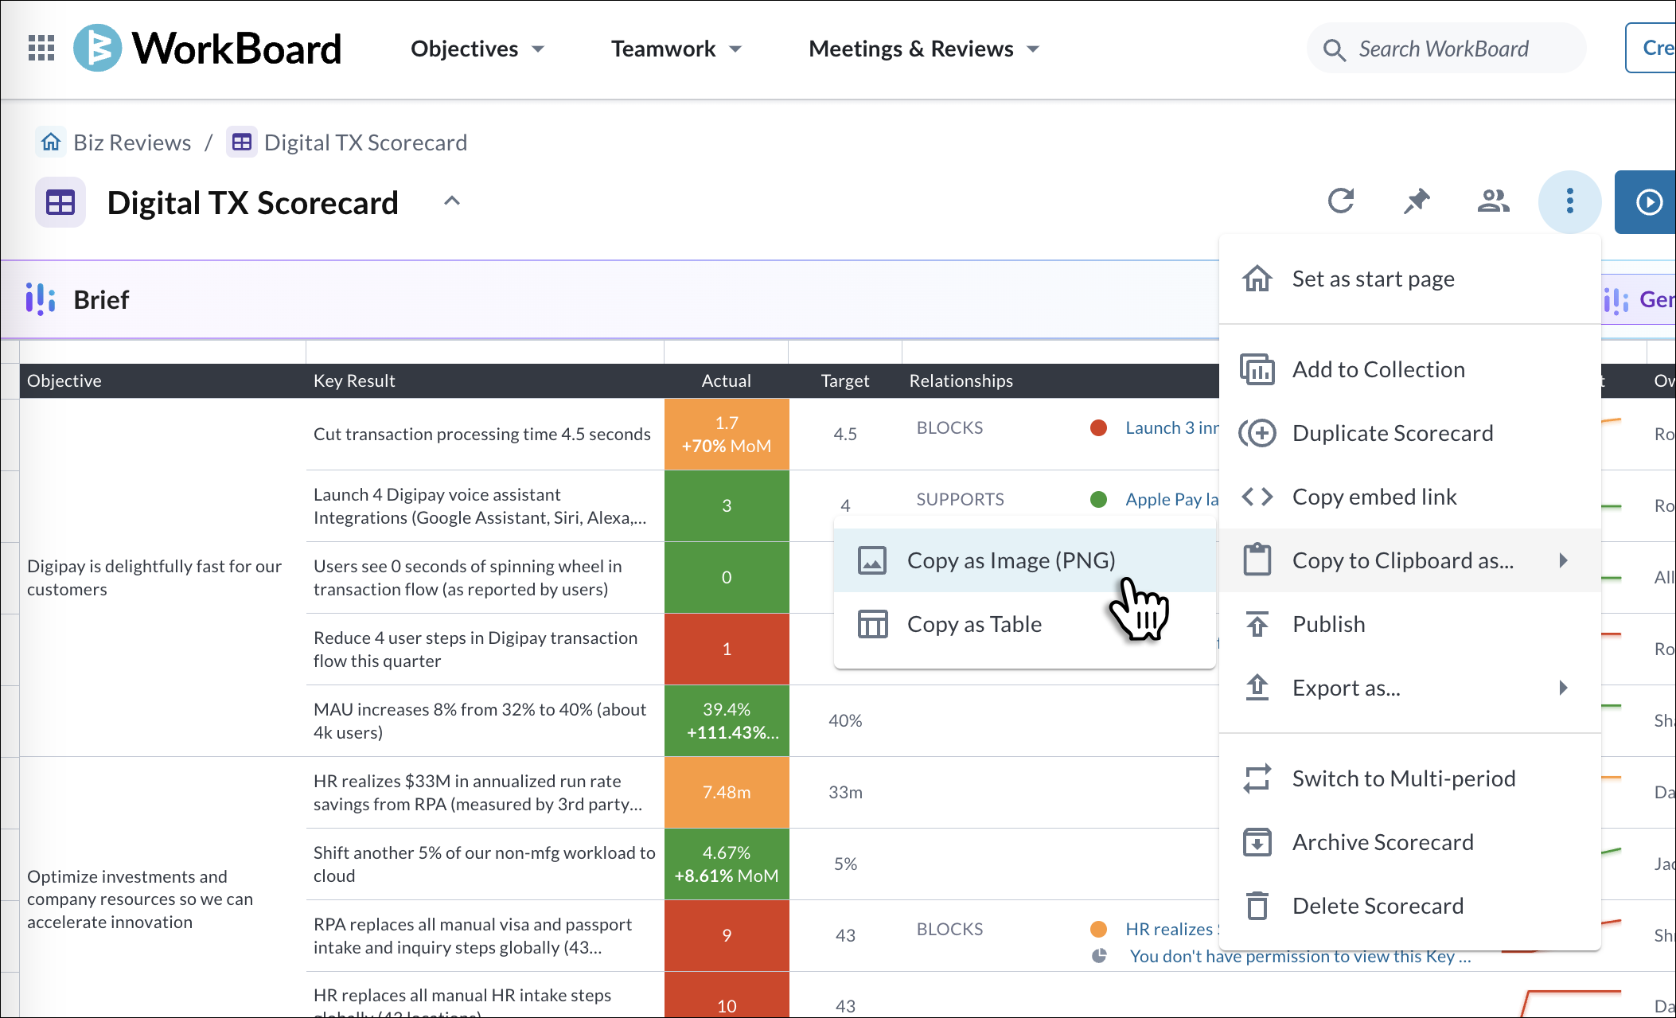Click 'Reduce 4 user steps in Digipay' key result

coord(475,649)
